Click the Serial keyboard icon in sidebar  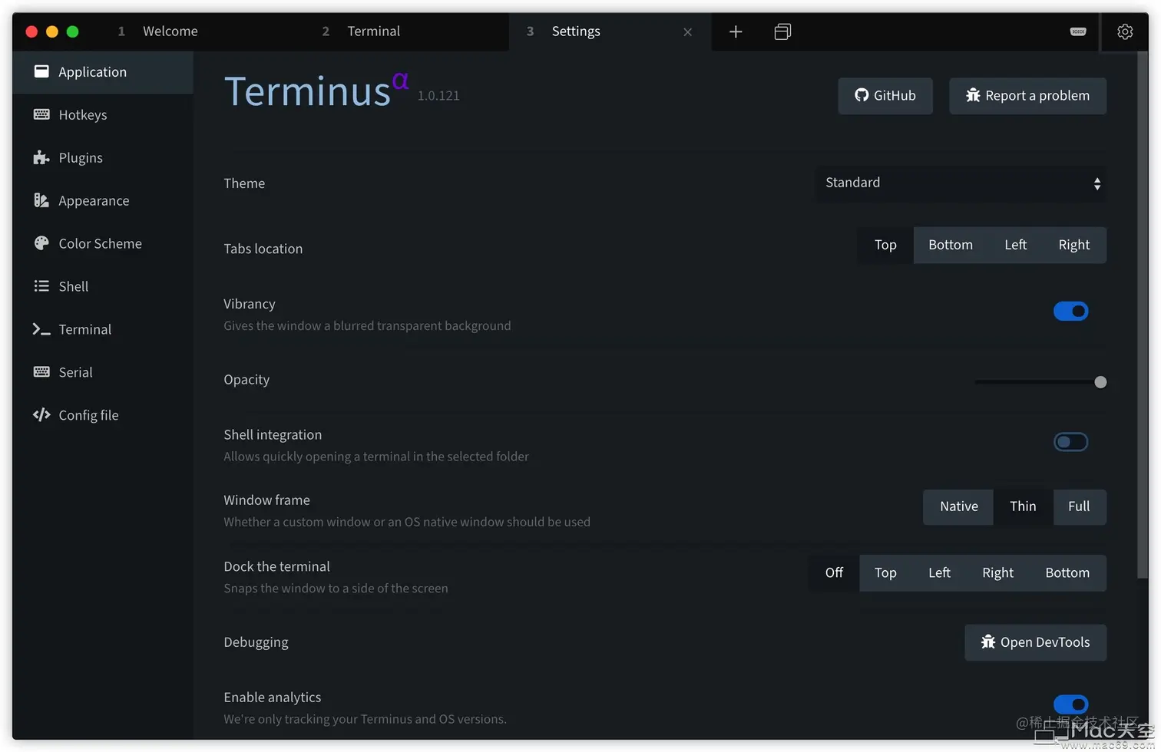(41, 372)
